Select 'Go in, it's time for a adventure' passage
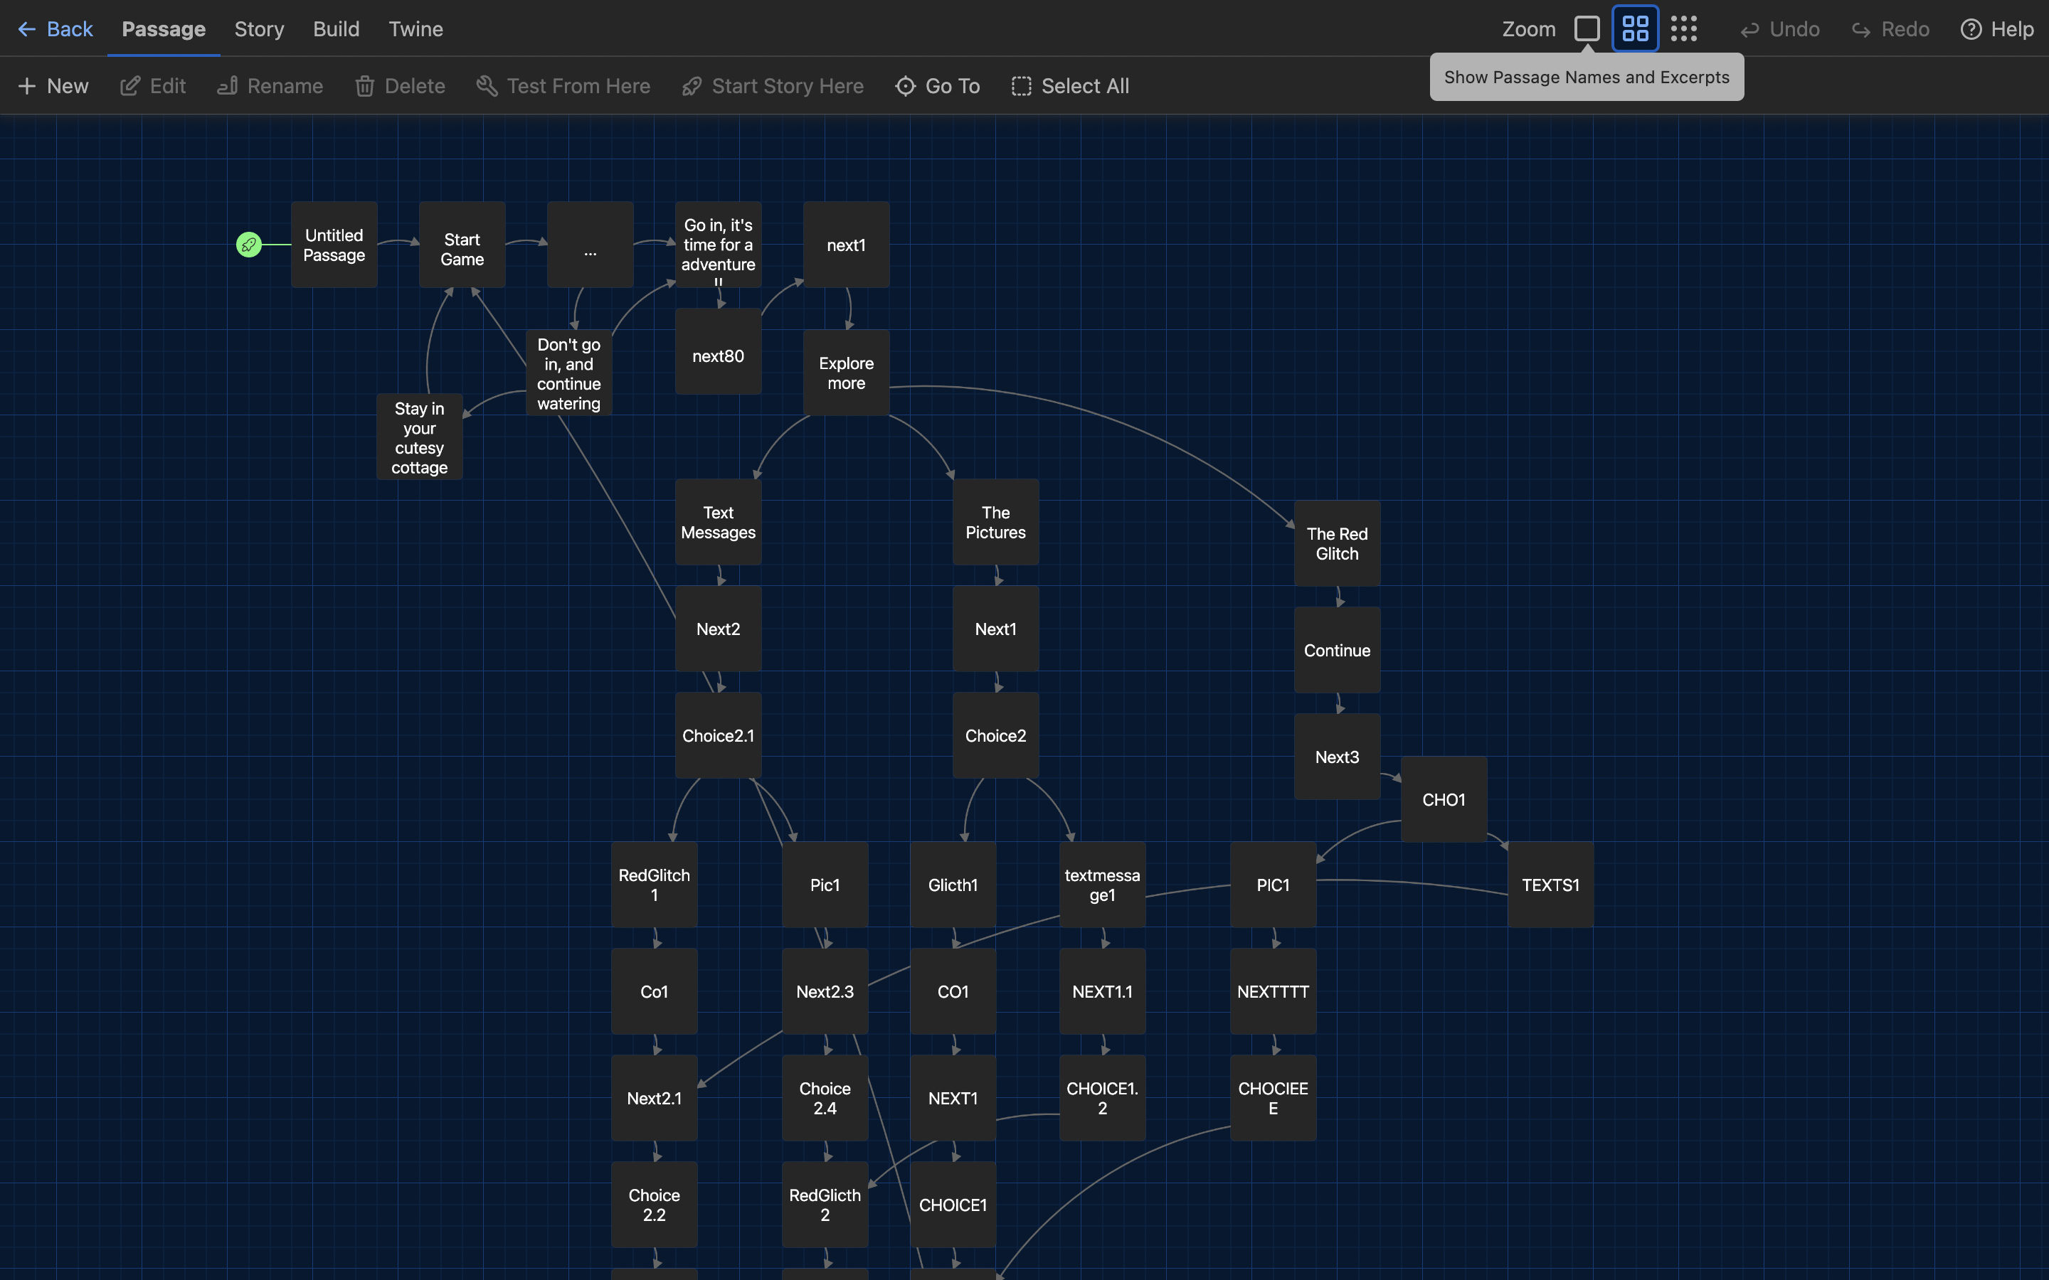The height and width of the screenshot is (1280, 2049). click(x=718, y=245)
